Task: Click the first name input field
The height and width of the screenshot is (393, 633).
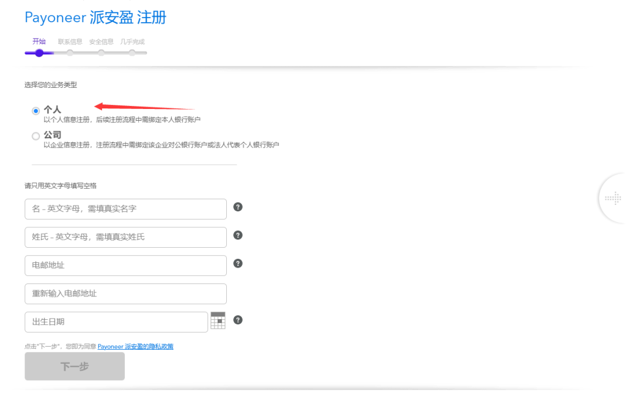Action: [x=125, y=209]
